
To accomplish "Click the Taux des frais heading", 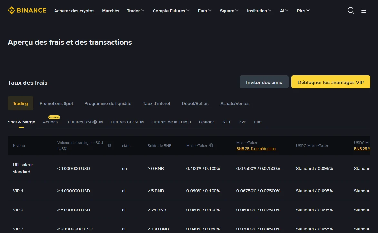I will [27, 83].
